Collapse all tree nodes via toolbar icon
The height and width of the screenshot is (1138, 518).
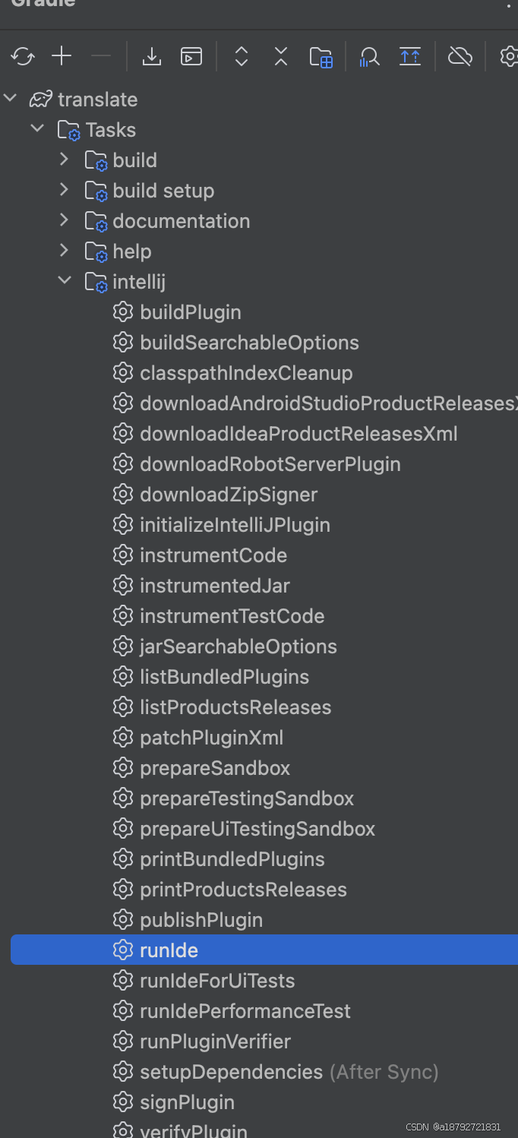(x=281, y=56)
